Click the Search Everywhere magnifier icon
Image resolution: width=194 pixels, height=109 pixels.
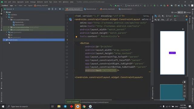coord(189,5)
